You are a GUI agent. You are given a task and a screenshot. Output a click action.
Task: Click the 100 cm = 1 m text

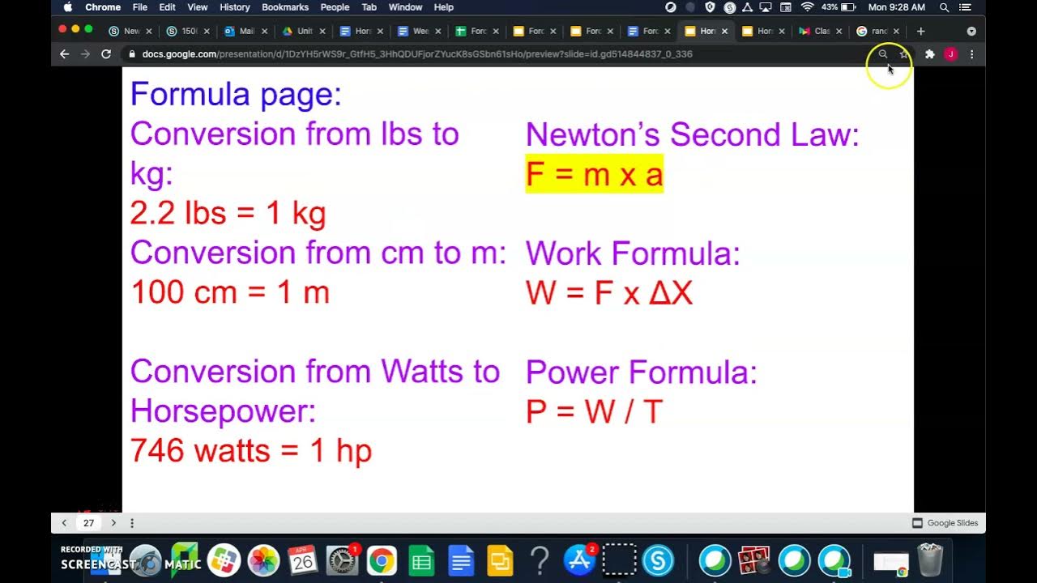(230, 291)
